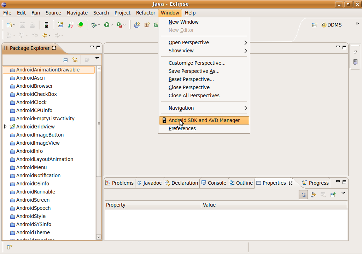This screenshot has height=254, width=362.
Task: Expand the AndroidGridView project node
Action: tap(5, 126)
